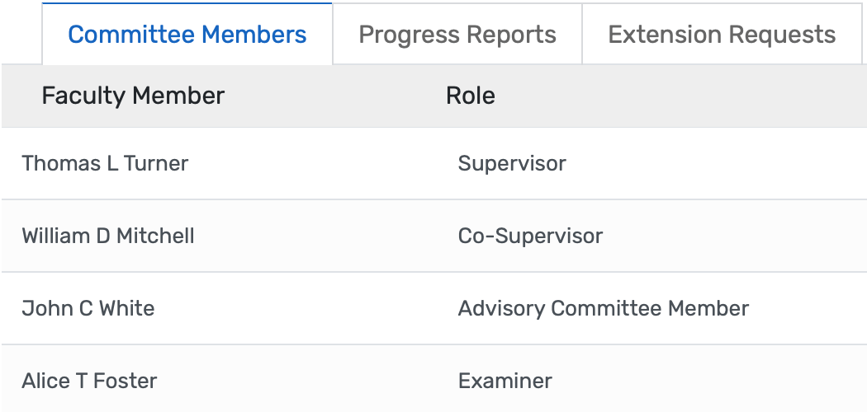Click the Role column header

click(471, 96)
